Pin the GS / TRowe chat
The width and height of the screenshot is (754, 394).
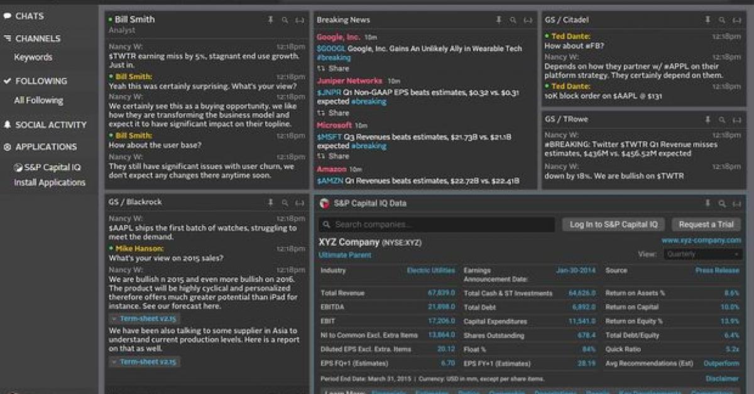tap(708, 119)
